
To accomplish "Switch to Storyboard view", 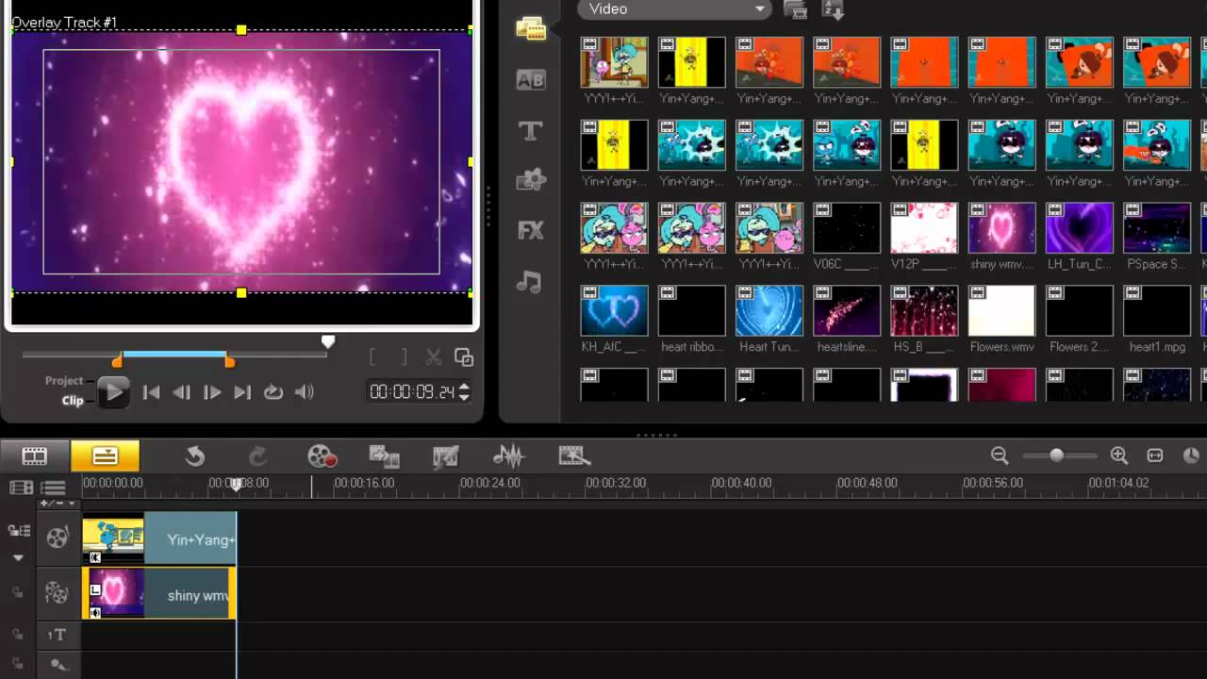I will 35,456.
